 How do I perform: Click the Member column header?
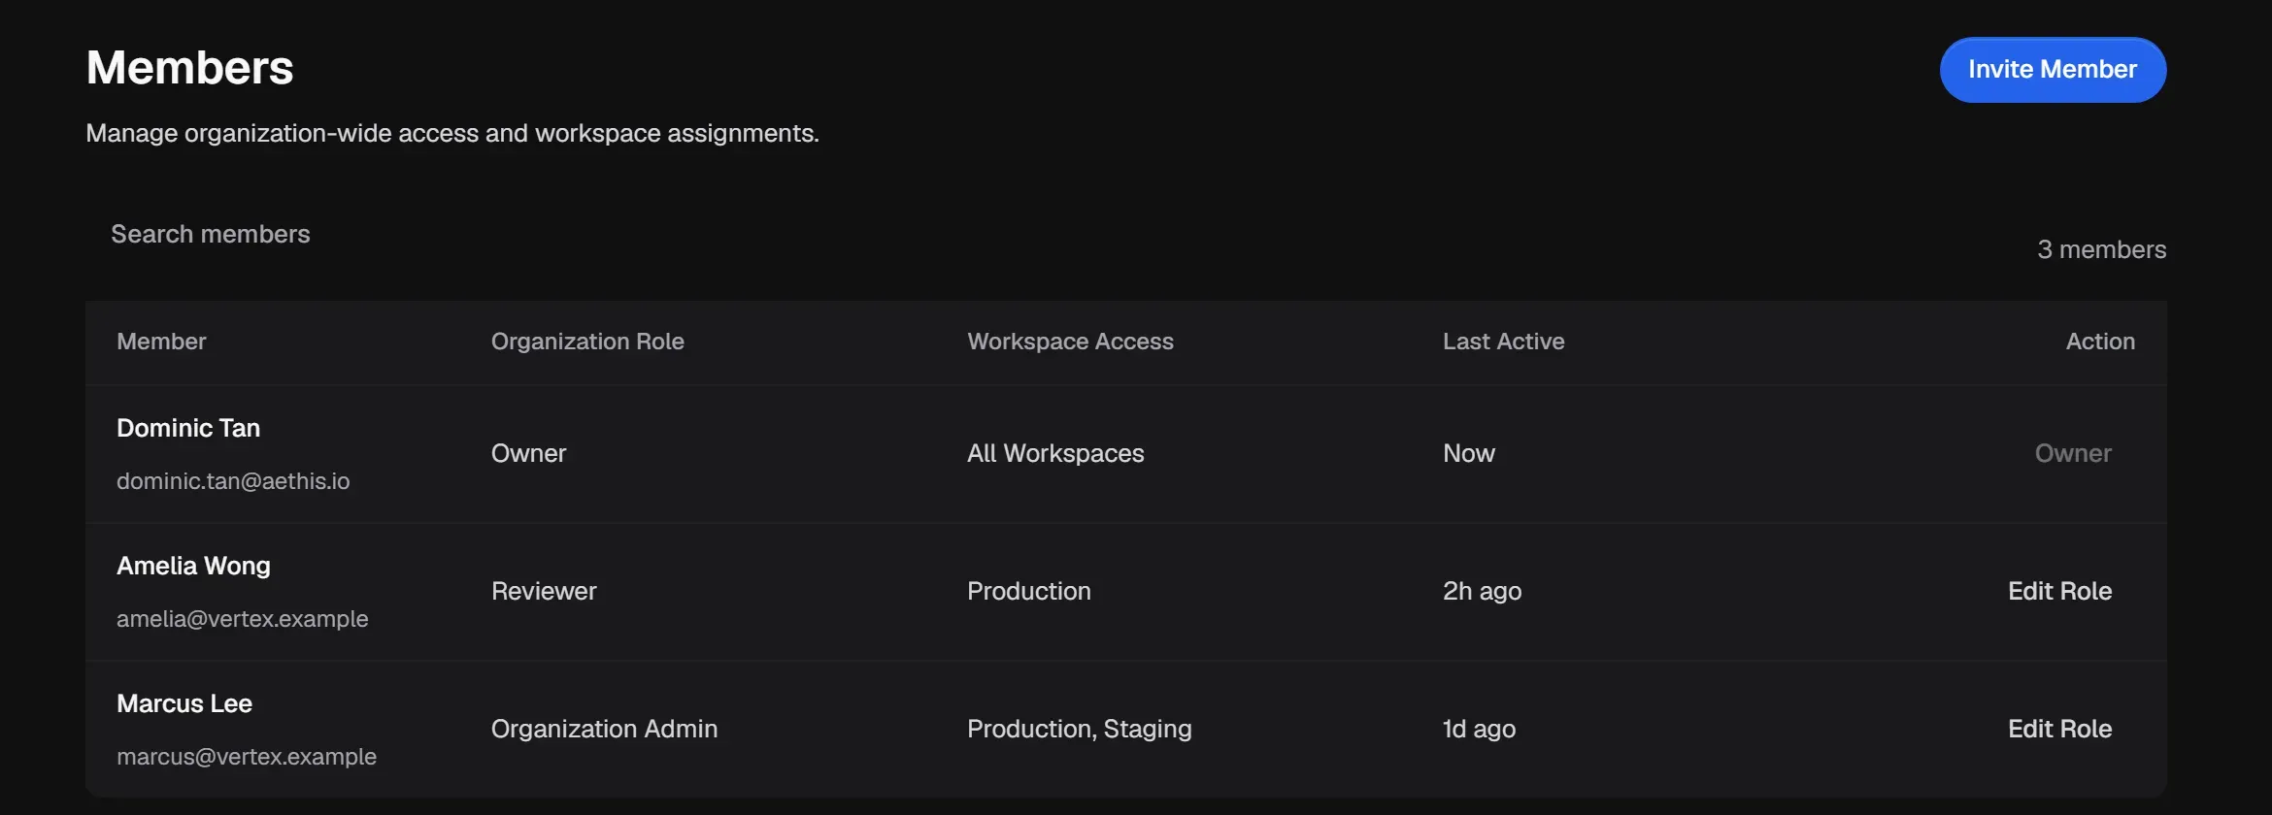click(x=161, y=342)
